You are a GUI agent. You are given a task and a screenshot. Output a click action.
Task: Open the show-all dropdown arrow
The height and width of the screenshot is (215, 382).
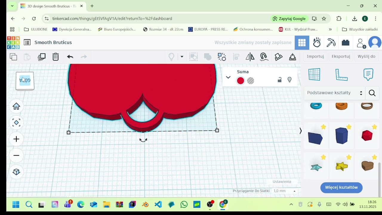tap(182, 57)
